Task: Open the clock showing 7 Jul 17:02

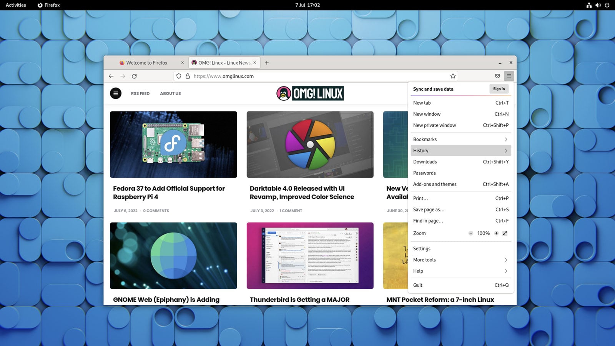Action: (307, 5)
